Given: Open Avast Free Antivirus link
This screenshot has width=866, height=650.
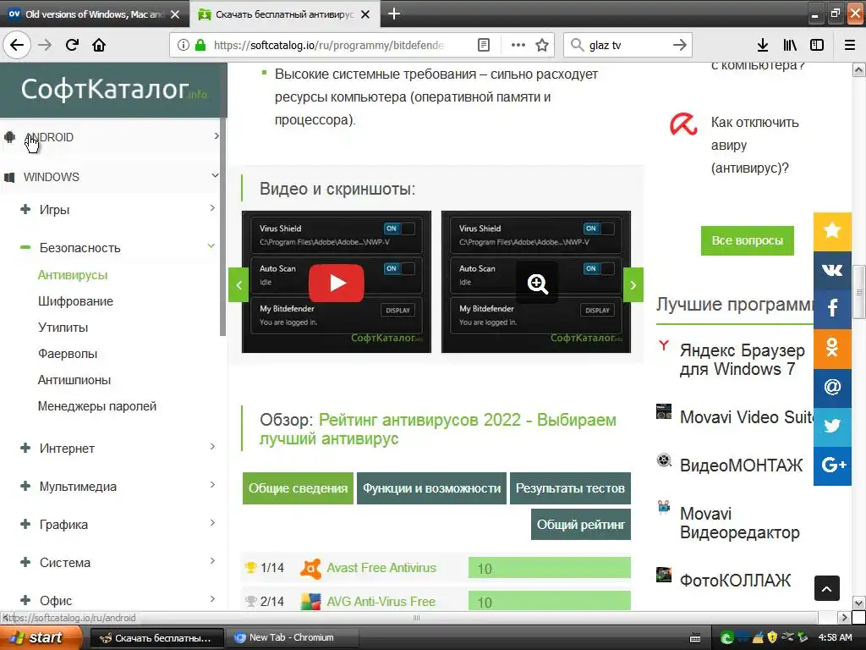Looking at the screenshot, I should (x=381, y=568).
